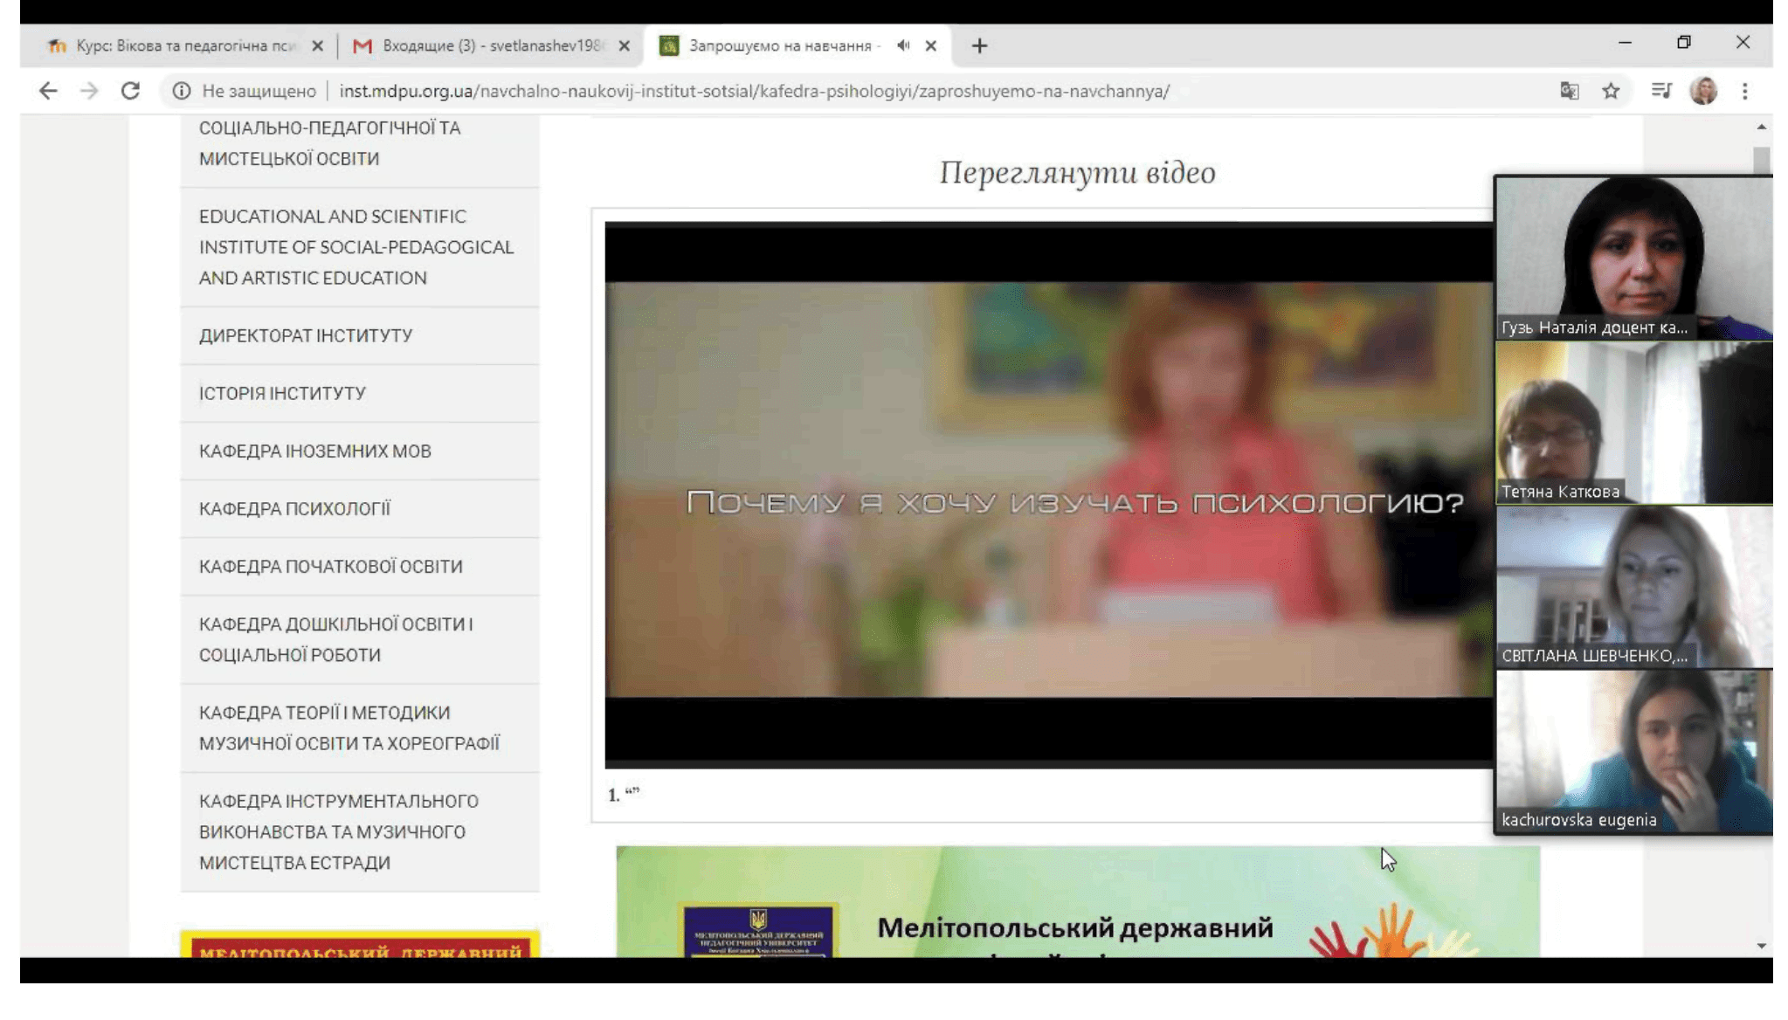Screen dimensions: 1788x1020
Task: Switch to the Gmail 'Входящие (3)' tab
Action: pyautogui.click(x=489, y=45)
